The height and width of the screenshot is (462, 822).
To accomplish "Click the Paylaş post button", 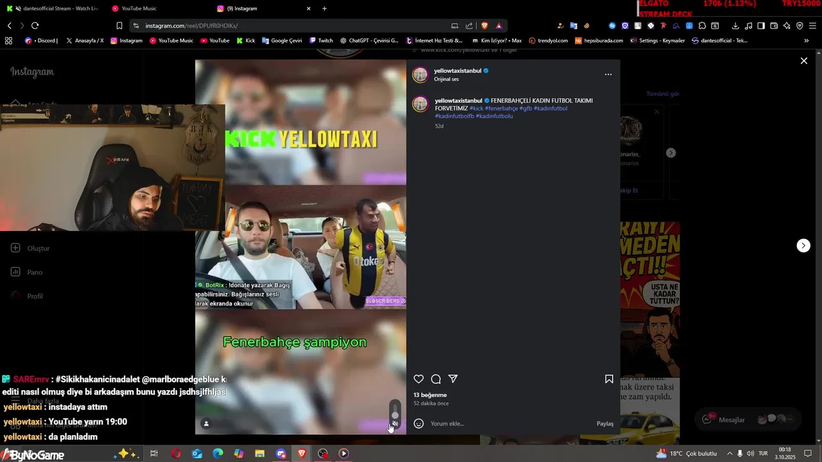I will [x=605, y=424].
